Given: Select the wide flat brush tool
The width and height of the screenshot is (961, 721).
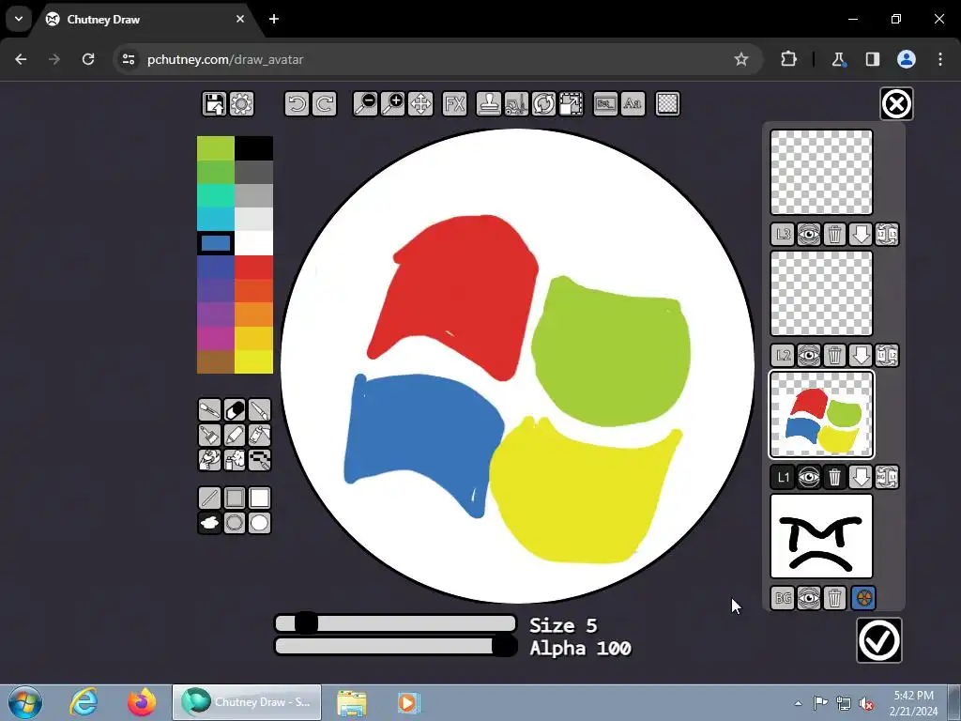Looking at the screenshot, I should pos(209,435).
